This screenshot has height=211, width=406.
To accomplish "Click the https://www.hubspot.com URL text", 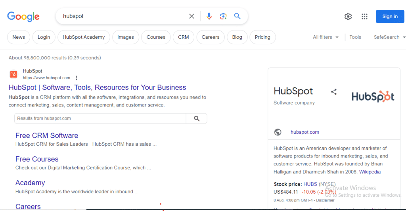I will 46,78.
